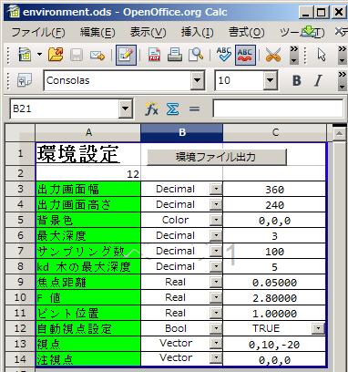Open the ファイル(F) menu
Viewport: 348px width, 372px height.
pos(38,32)
